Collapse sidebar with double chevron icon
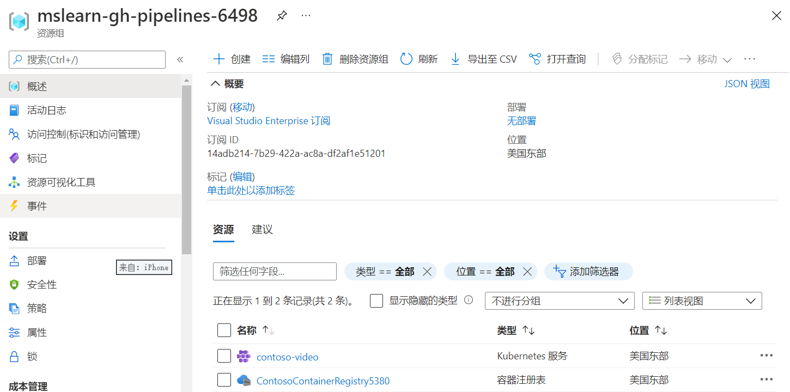The image size is (790, 392). [180, 60]
